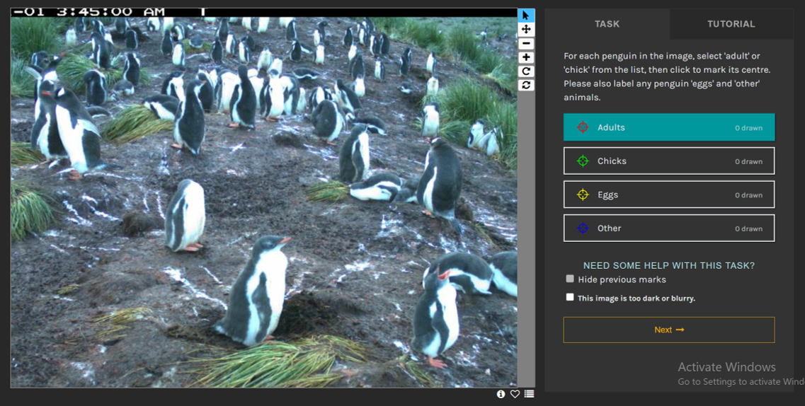Tick 'This image is too dark or blurry'

570,298
